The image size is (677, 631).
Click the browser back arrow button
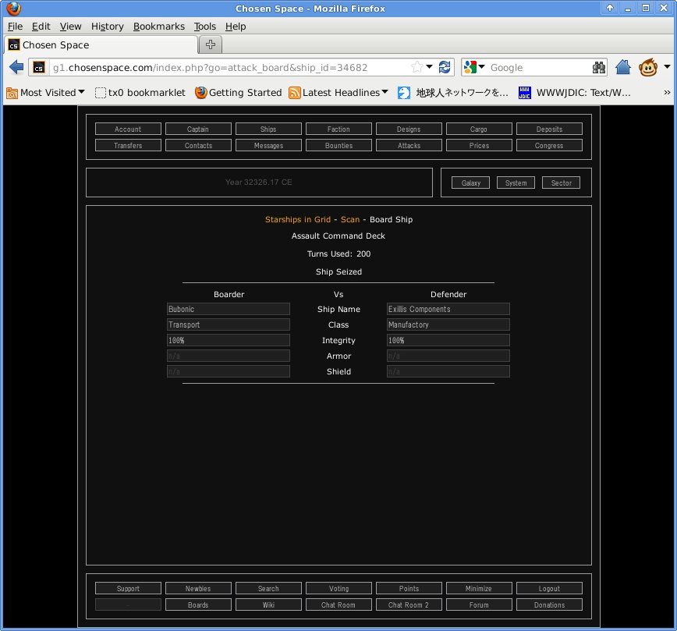click(x=16, y=68)
